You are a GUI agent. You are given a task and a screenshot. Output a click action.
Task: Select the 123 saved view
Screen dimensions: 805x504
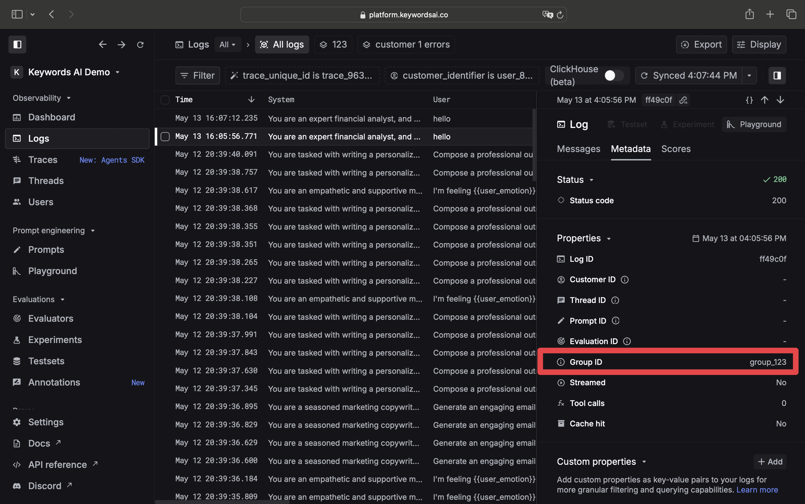333,44
